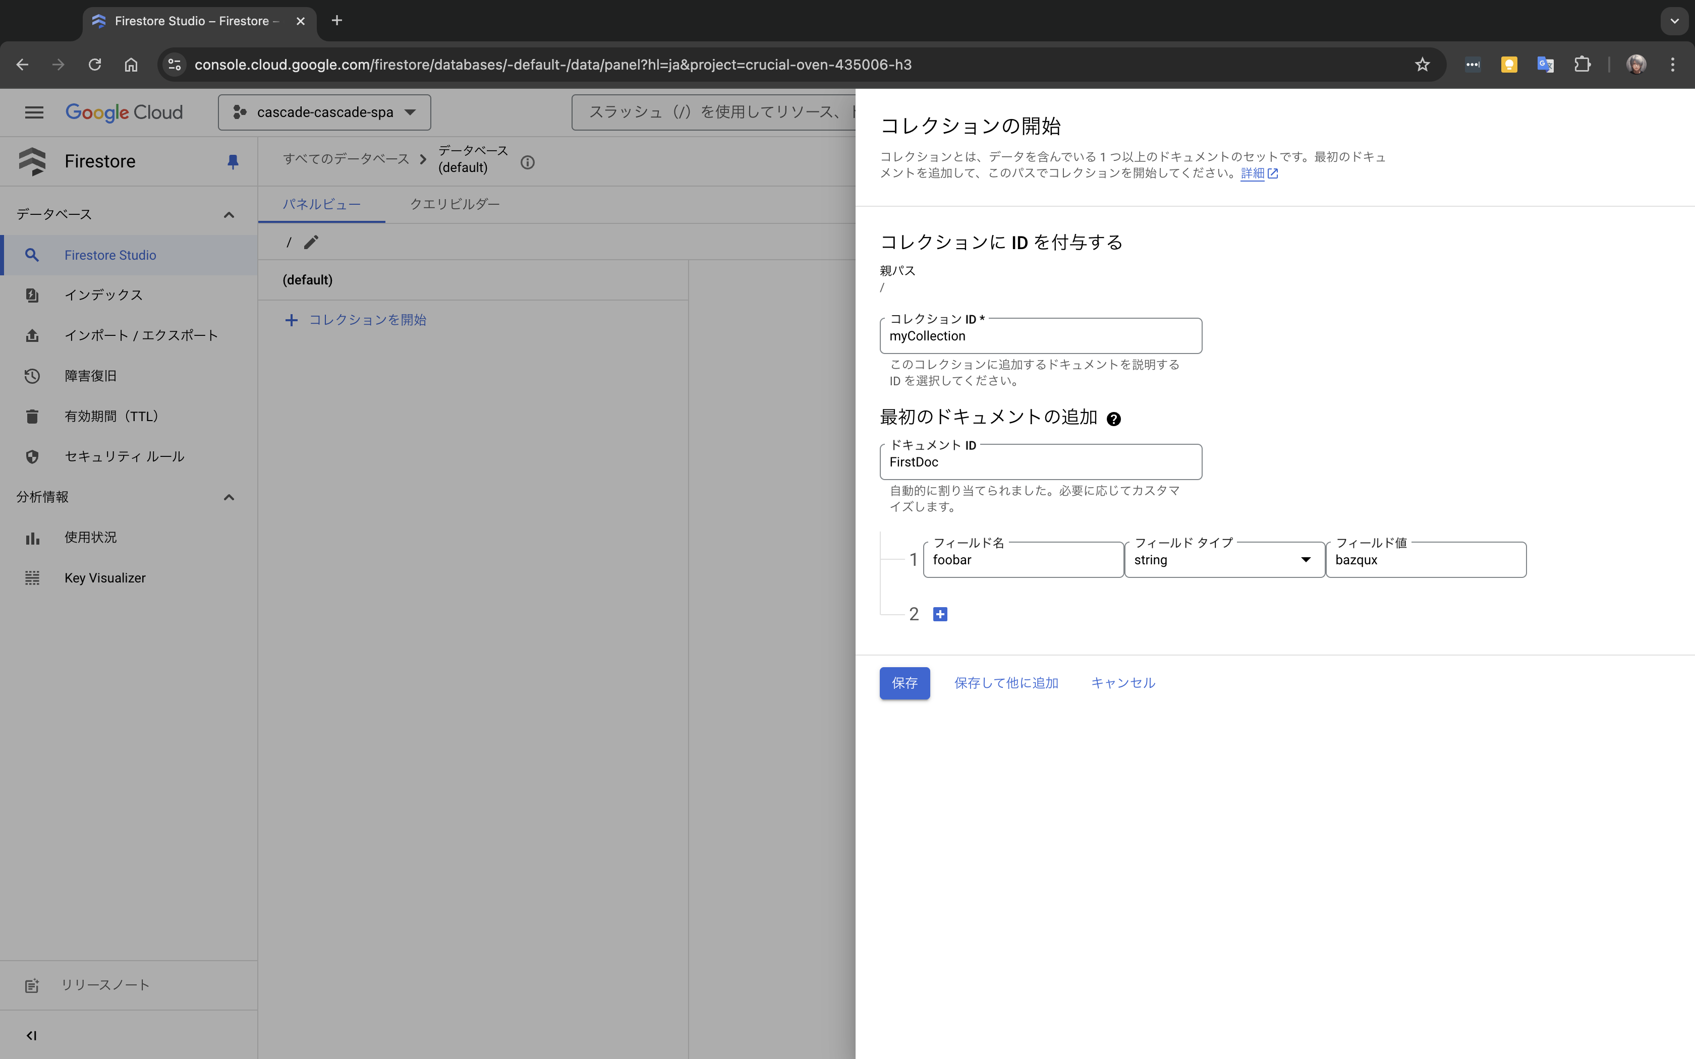Click the コレクション ID input field
This screenshot has height=1059, width=1695.
(1040, 336)
